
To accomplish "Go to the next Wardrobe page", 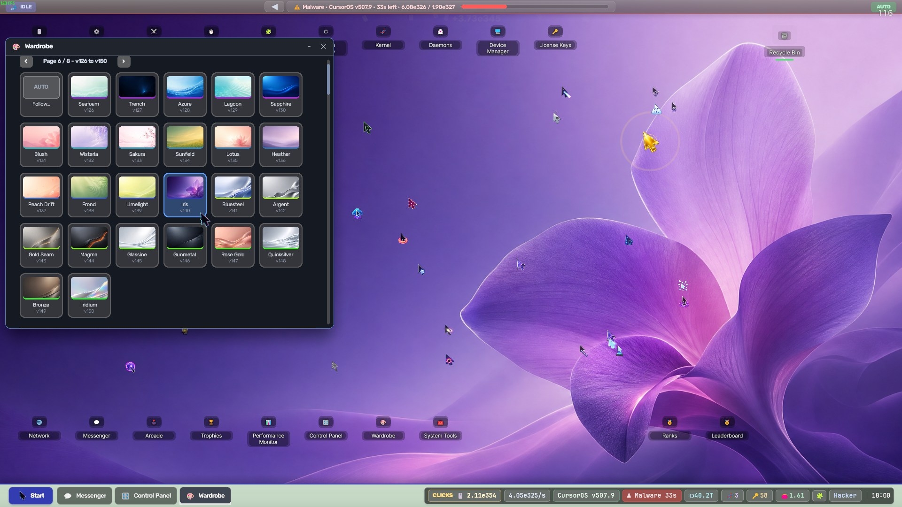I will (124, 61).
